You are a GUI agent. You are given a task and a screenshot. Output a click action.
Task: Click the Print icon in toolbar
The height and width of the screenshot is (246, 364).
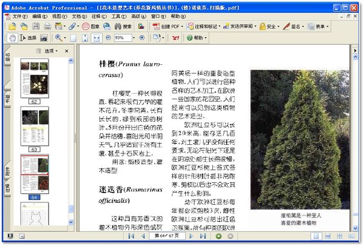[47, 27]
